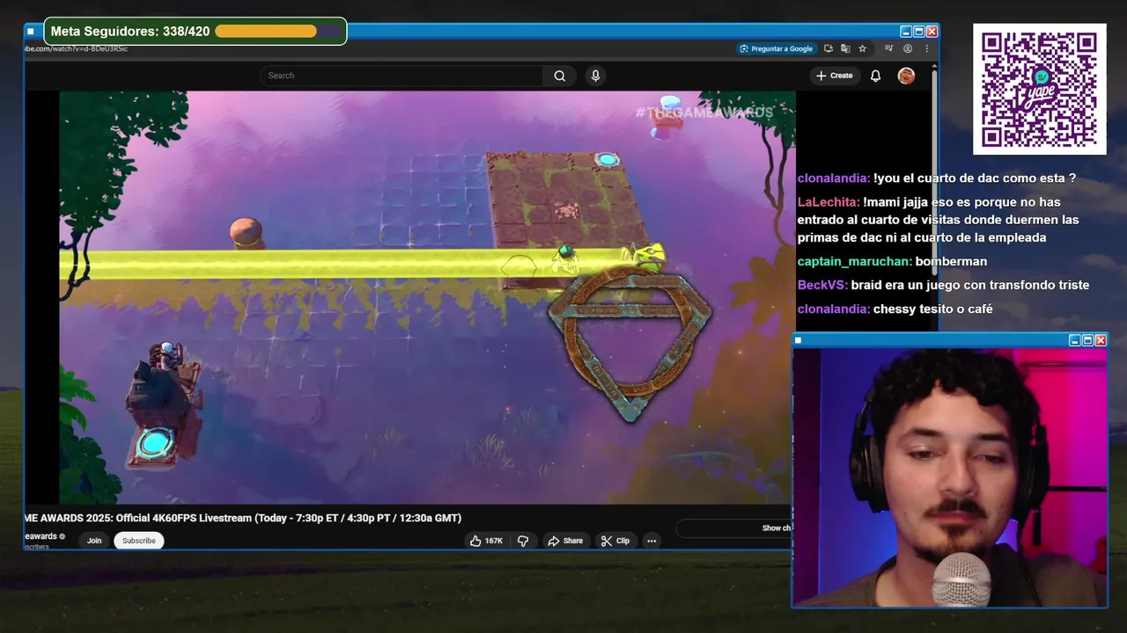Click Preguntar a Google button

click(x=776, y=48)
